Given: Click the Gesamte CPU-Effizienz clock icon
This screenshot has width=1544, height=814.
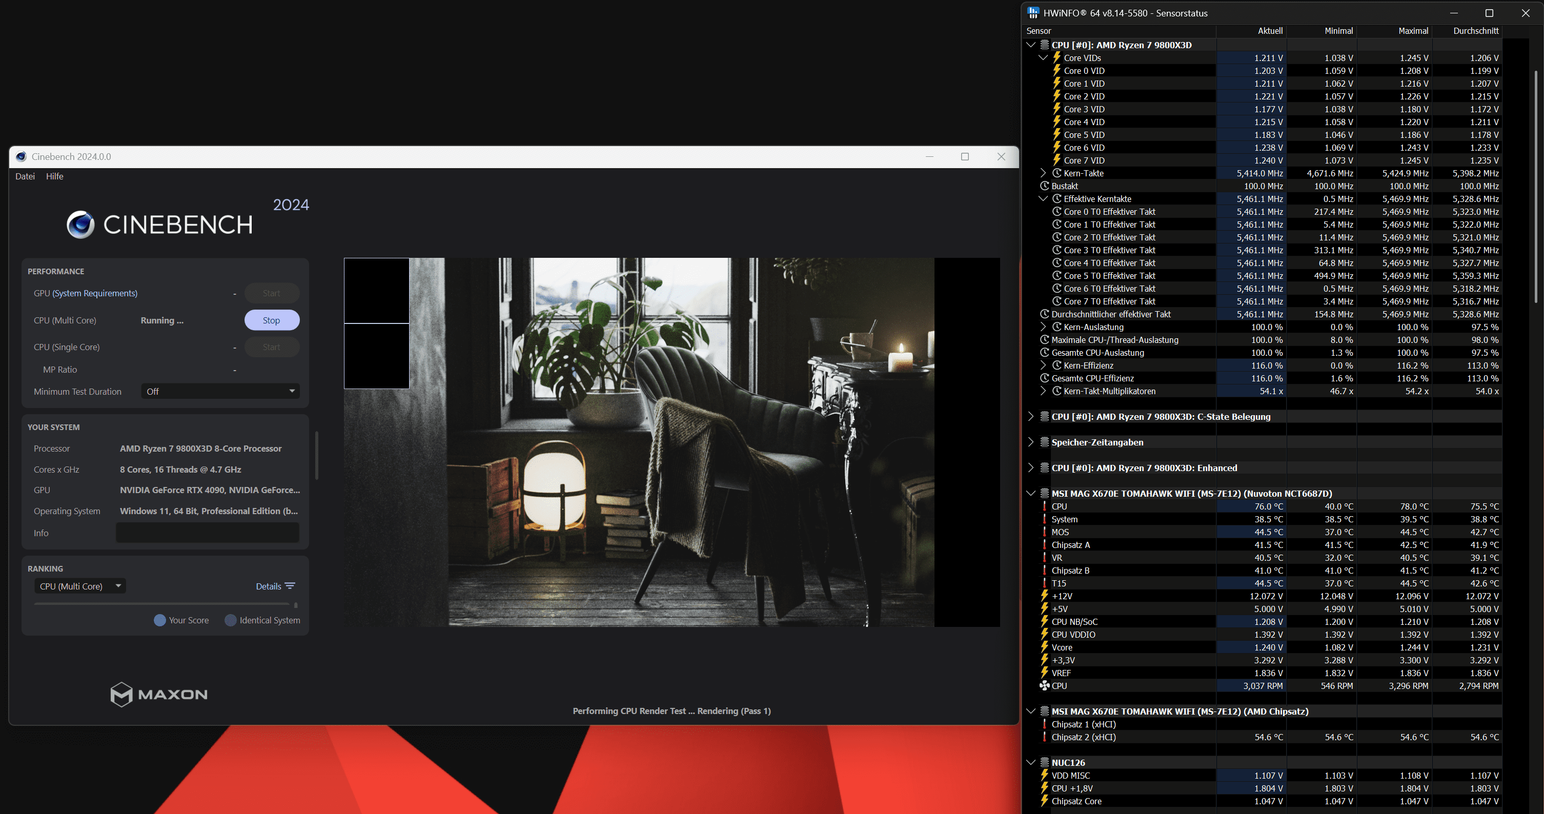Looking at the screenshot, I should 1045,378.
